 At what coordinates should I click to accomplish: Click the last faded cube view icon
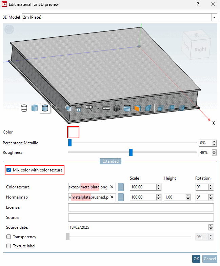click(182, 108)
